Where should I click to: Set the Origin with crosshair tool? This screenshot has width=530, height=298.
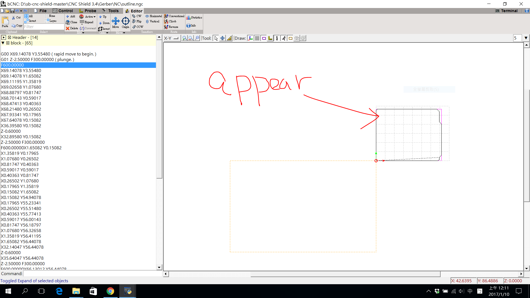coord(126,22)
